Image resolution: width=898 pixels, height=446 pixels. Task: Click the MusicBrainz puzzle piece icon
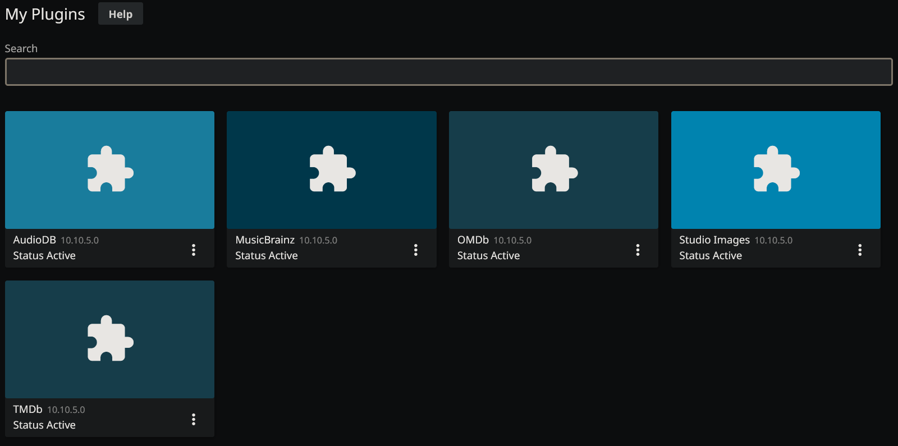click(332, 169)
